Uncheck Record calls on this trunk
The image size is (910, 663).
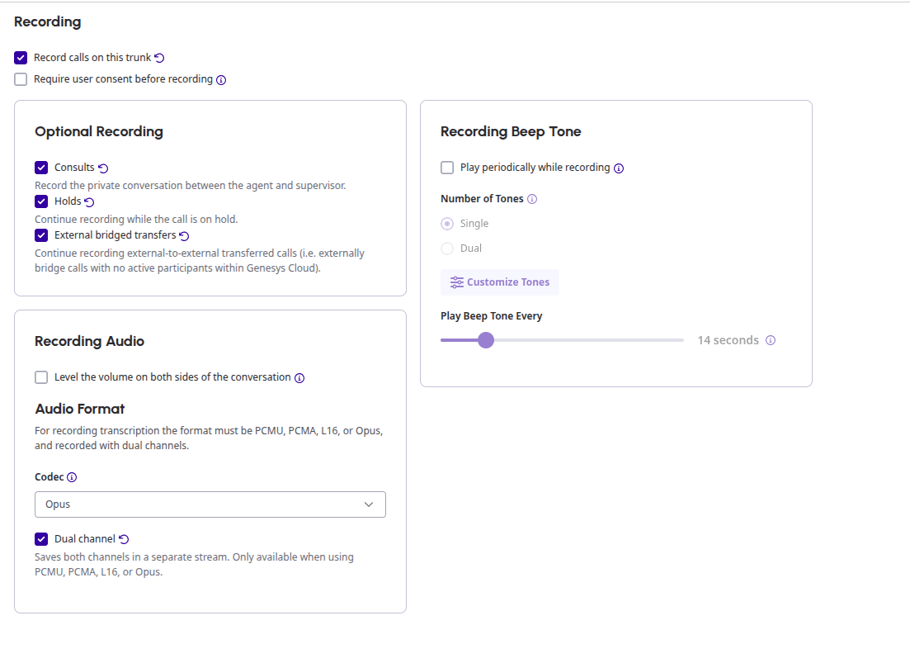(x=21, y=58)
